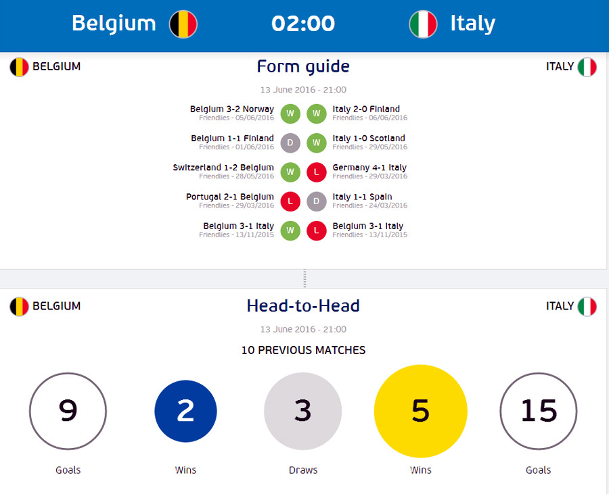Click Italy flag icon in Head-to-Head section

pos(587,306)
